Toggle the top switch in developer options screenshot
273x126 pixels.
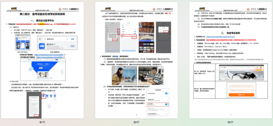click(x=167, y=94)
